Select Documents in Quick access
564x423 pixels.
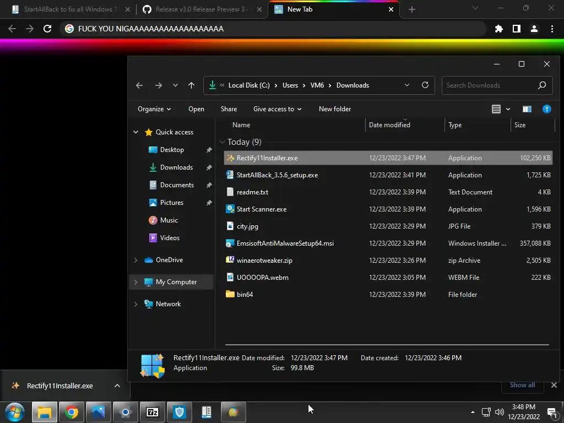[x=177, y=185]
